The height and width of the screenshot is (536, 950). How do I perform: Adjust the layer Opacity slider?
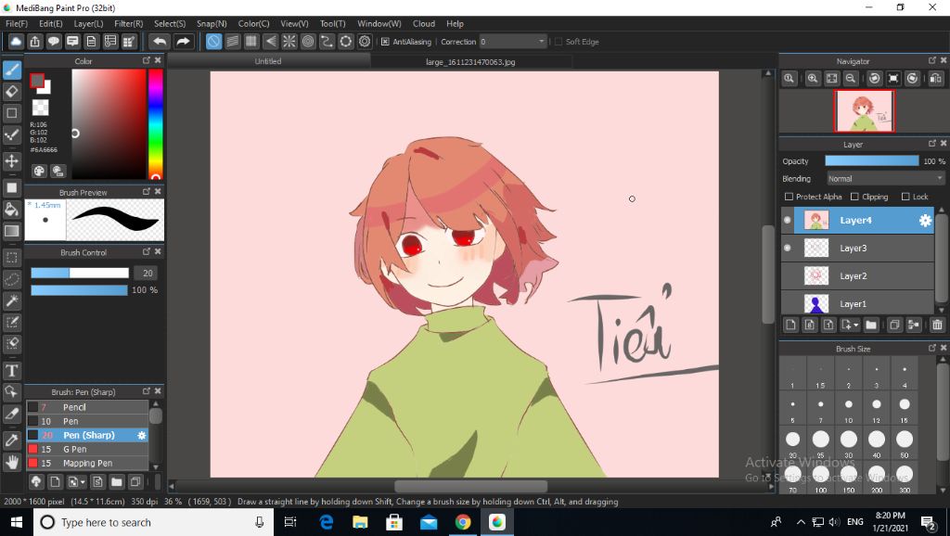point(872,161)
